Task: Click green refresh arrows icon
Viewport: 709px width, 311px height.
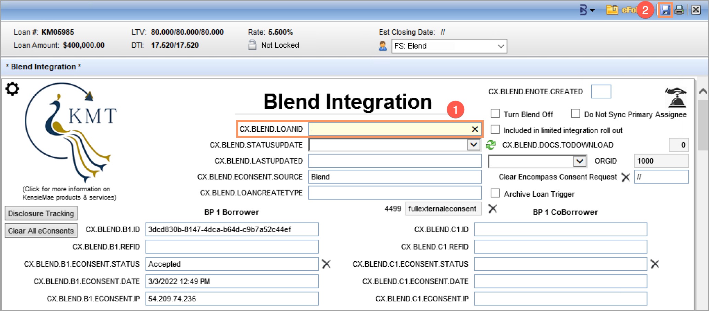Action: click(491, 145)
